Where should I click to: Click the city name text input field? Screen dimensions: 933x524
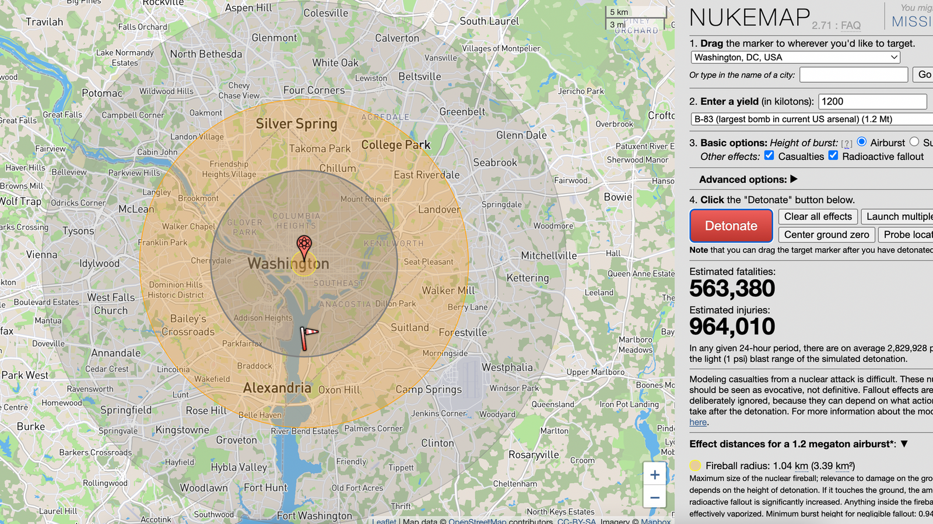[x=854, y=75]
